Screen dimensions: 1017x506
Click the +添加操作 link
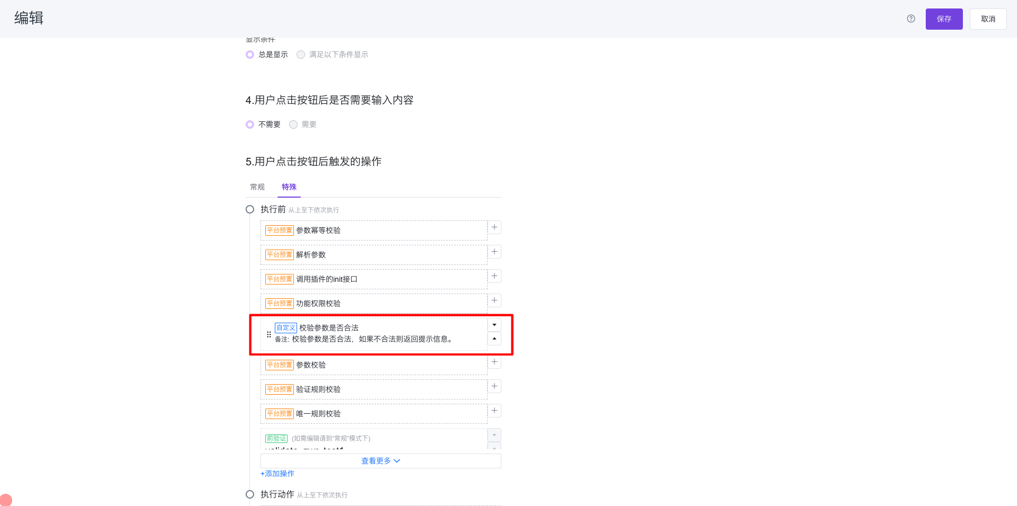click(277, 473)
